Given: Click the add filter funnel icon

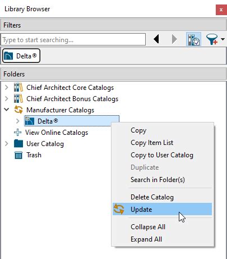Looking at the screenshot, I should coord(212,39).
